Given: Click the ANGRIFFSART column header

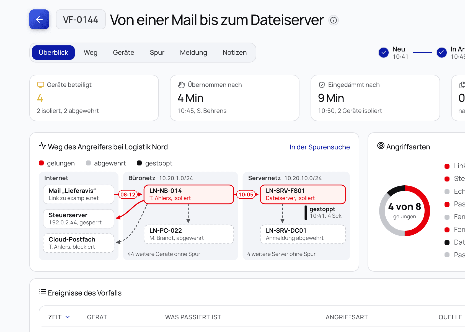Looking at the screenshot, I should [347, 317].
